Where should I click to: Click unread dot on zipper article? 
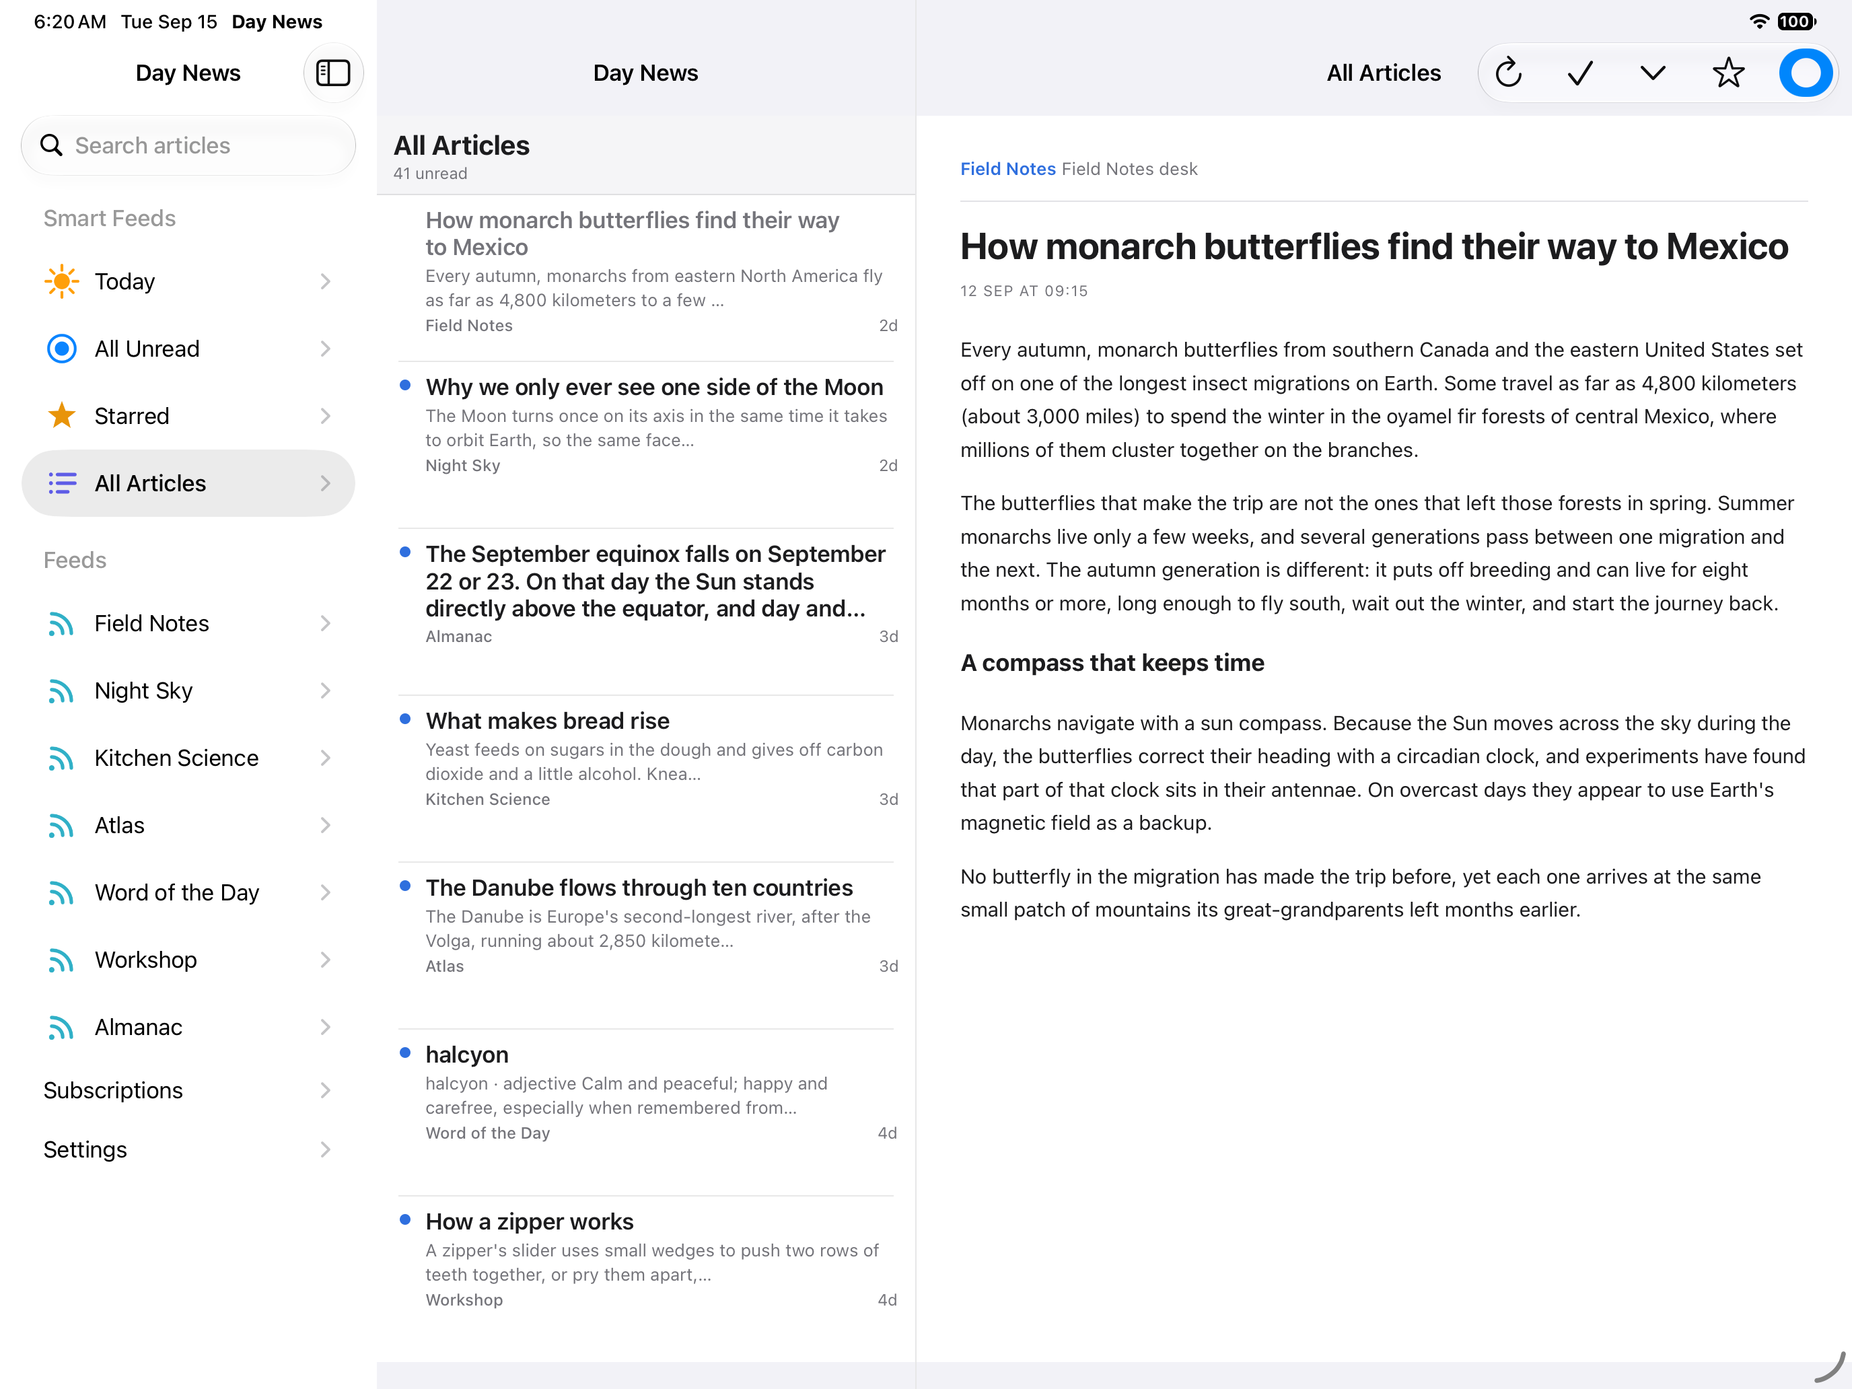pyautogui.click(x=405, y=1220)
